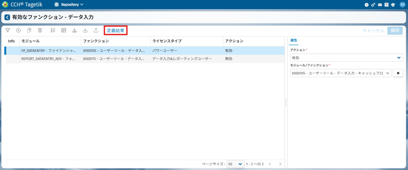The image size is (408, 170).
Task: Select the 属性 tab
Action: [294, 41]
